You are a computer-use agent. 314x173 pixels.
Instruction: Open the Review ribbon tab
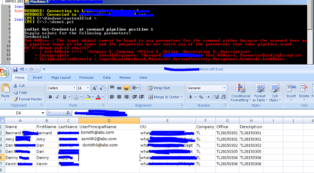pyautogui.click(x=125, y=77)
